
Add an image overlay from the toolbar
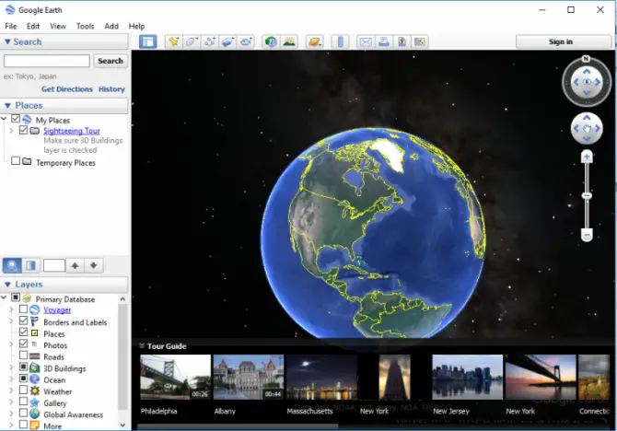(227, 41)
